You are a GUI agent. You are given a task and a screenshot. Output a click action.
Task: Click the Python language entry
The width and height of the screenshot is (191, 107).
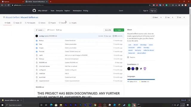pyautogui.click(x=132, y=82)
